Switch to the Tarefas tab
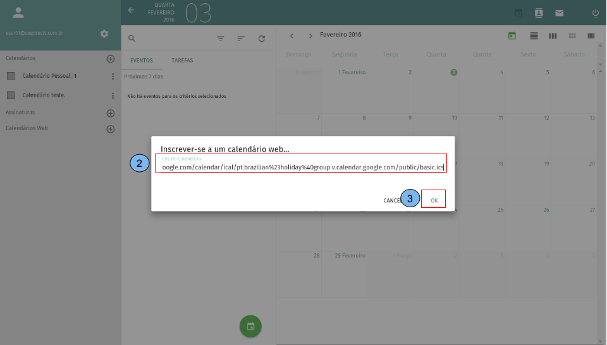Image resolution: width=607 pixels, height=345 pixels. click(x=182, y=61)
